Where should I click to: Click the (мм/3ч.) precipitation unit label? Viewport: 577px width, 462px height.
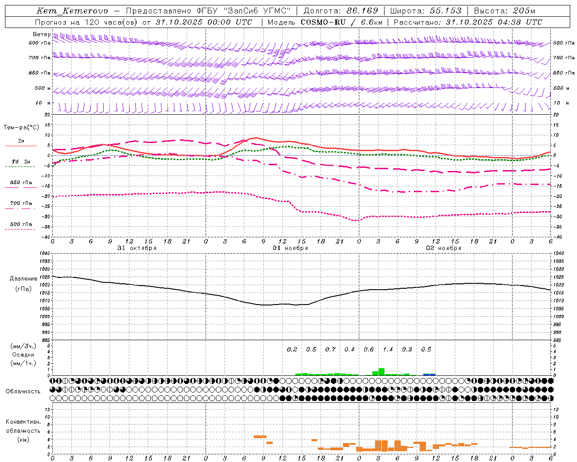pos(23,346)
